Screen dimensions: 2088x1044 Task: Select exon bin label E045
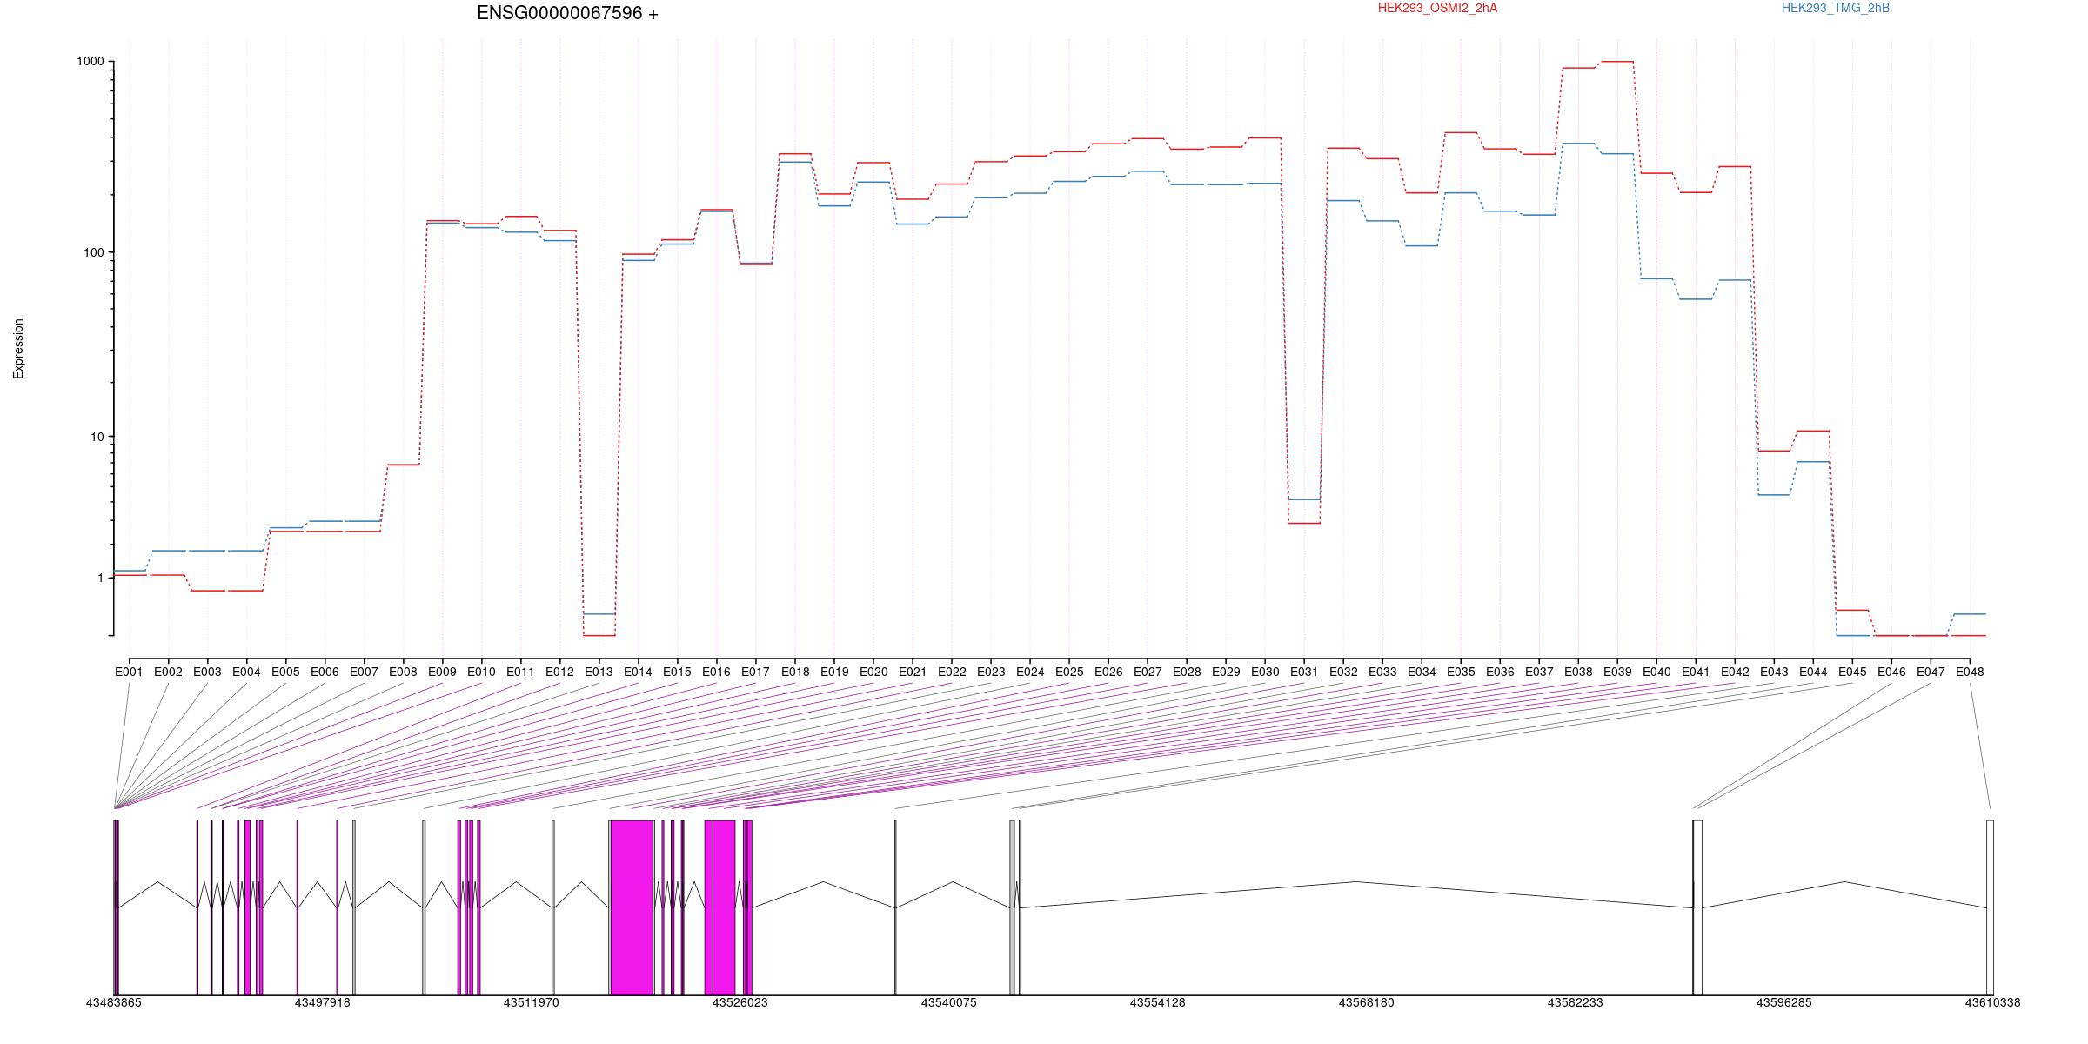point(1852,672)
